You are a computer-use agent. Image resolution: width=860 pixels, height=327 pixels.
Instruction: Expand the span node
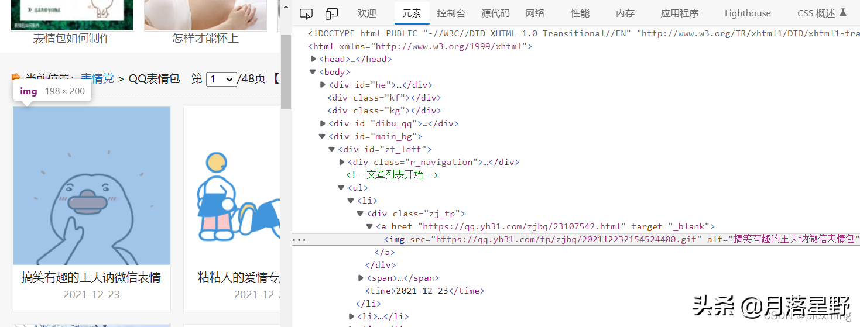click(x=361, y=278)
